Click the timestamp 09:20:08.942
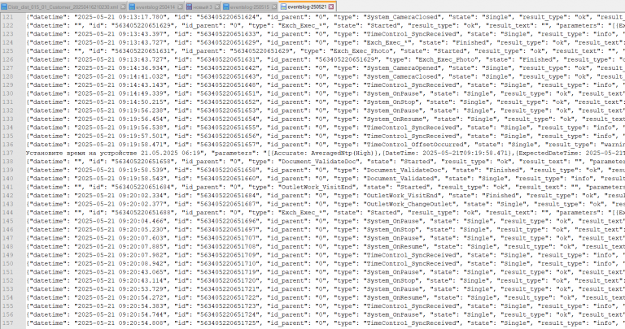 (141, 263)
